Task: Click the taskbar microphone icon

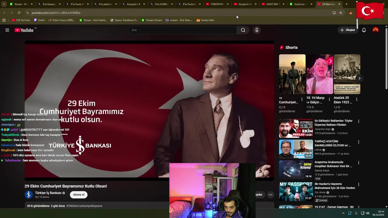Action: point(356,213)
